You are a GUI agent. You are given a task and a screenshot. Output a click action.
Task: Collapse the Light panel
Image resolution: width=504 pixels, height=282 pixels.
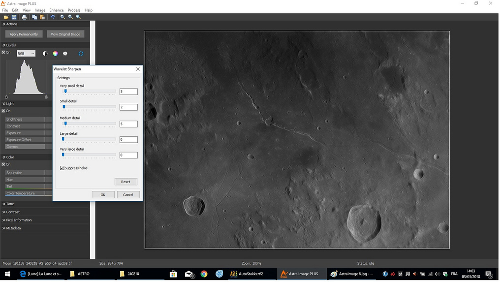4,104
